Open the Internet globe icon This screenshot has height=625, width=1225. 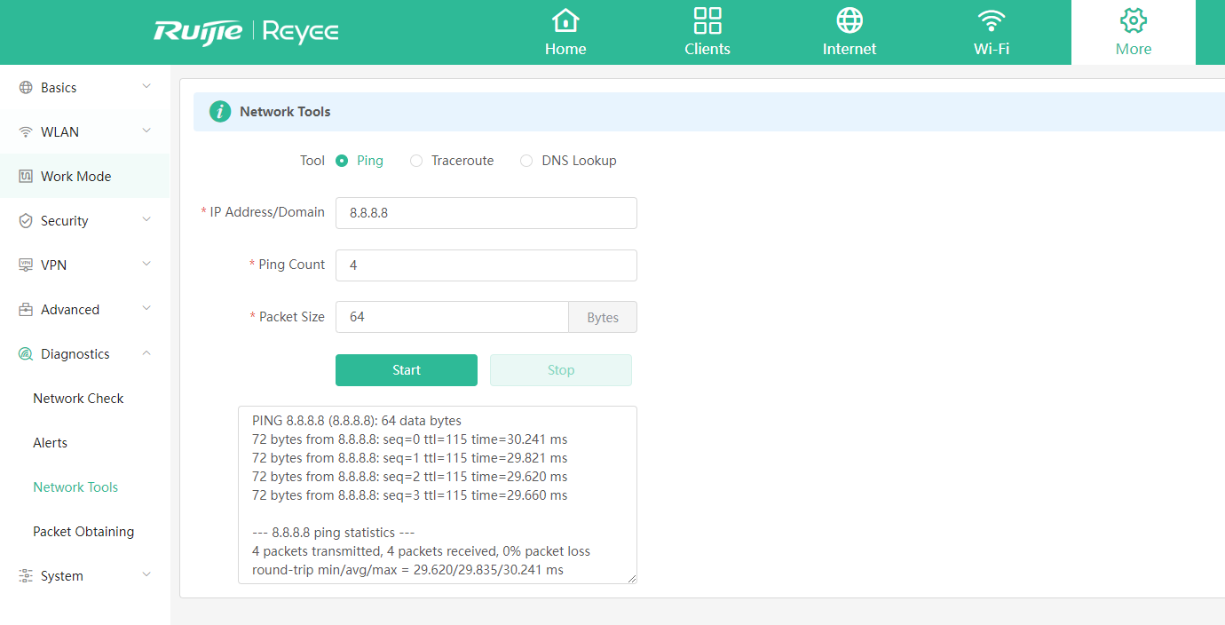pos(850,20)
